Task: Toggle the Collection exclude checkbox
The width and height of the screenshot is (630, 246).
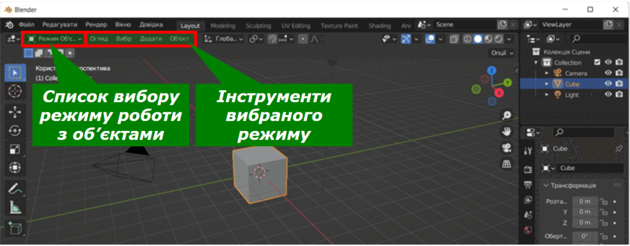Action: [597, 62]
